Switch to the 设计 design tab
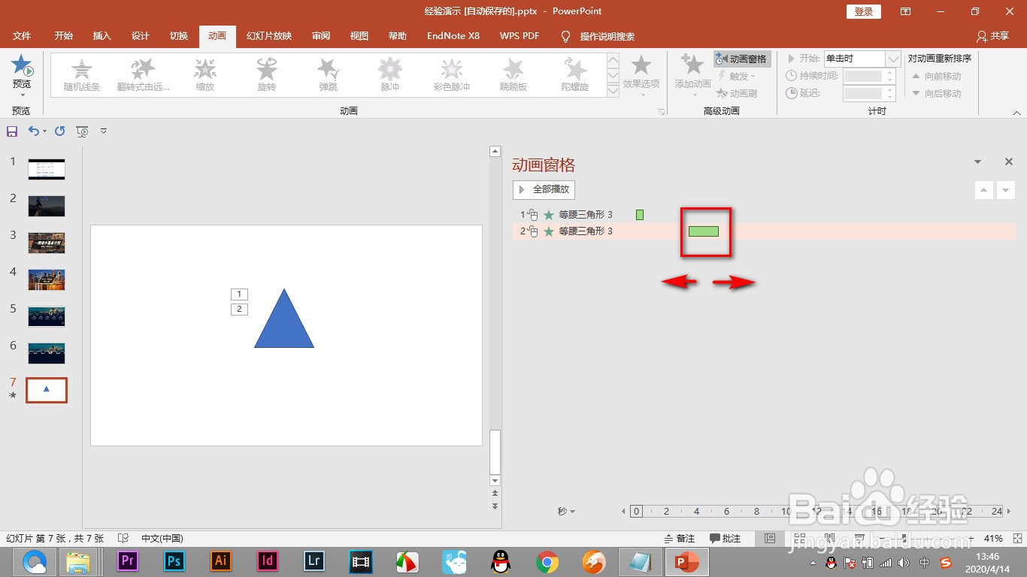The width and height of the screenshot is (1027, 577). pos(141,36)
